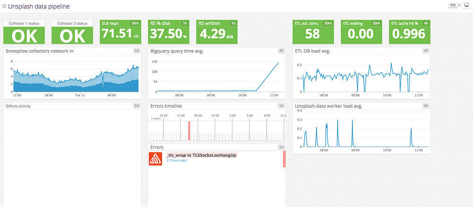Screen dimensions: 473x207
Task: Click the Snowplow collectors network in title
Action: (x=40, y=51)
